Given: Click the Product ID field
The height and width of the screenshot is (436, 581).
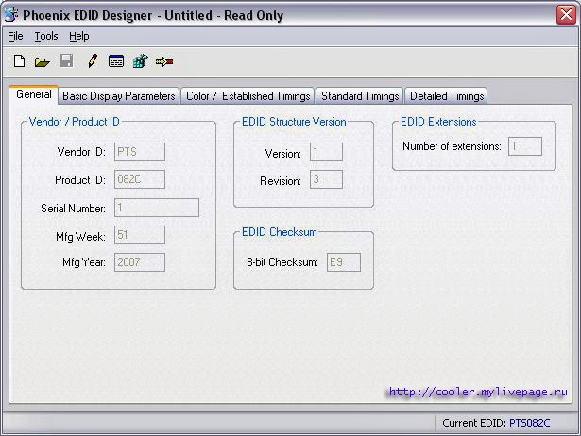Looking at the screenshot, I should pos(140,179).
